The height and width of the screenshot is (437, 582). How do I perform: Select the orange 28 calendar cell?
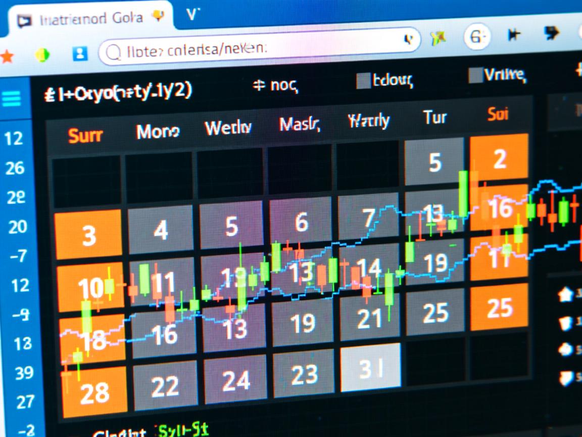click(x=94, y=392)
